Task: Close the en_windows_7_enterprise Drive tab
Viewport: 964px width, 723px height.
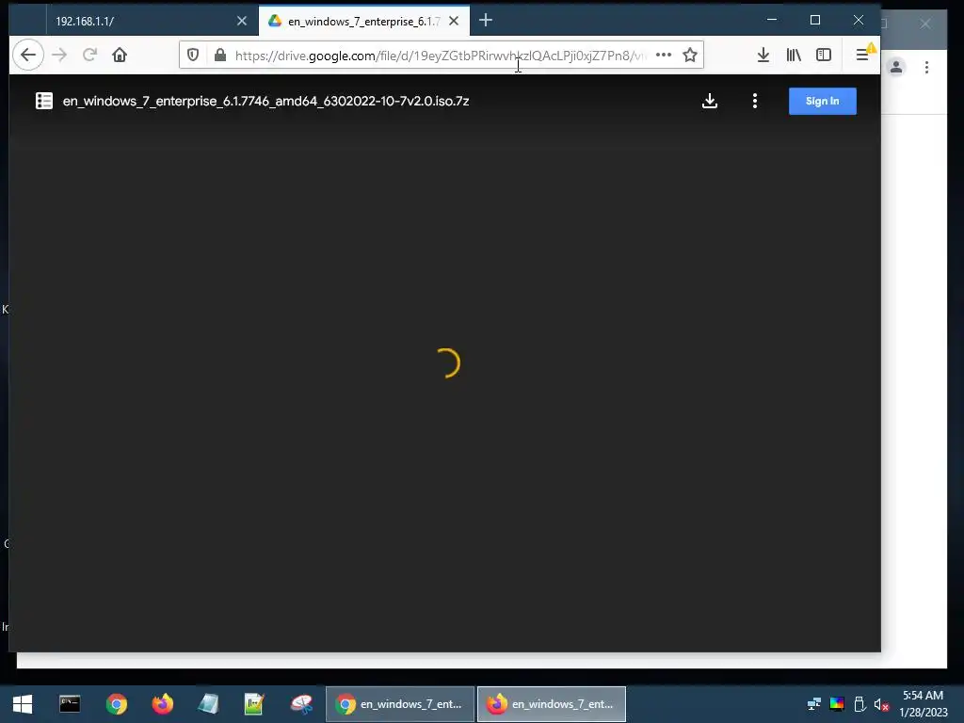Action: point(454,21)
